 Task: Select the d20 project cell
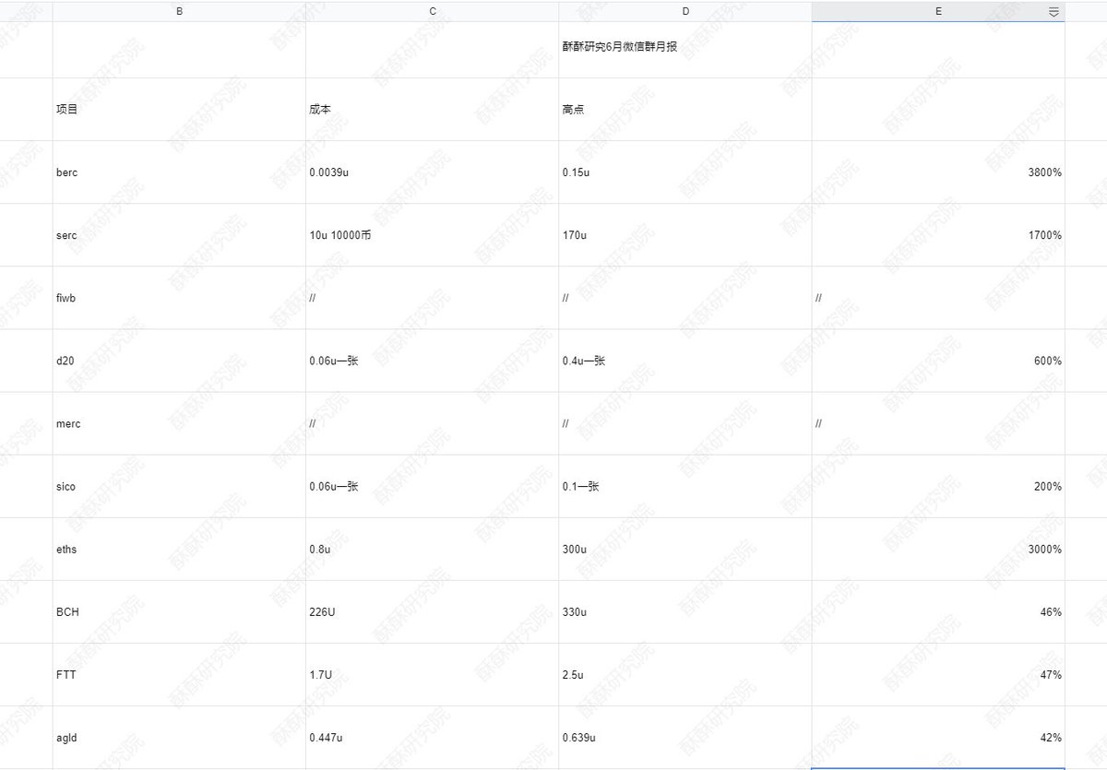[x=179, y=361]
